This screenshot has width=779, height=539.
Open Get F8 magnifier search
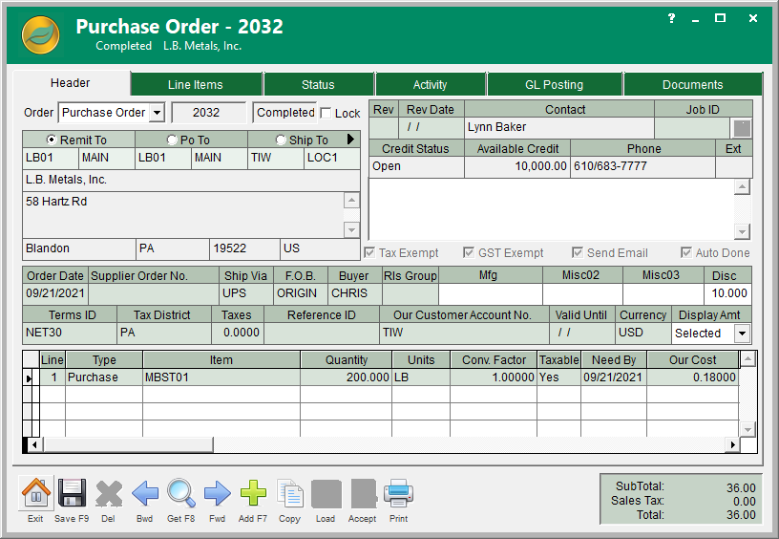(x=180, y=493)
